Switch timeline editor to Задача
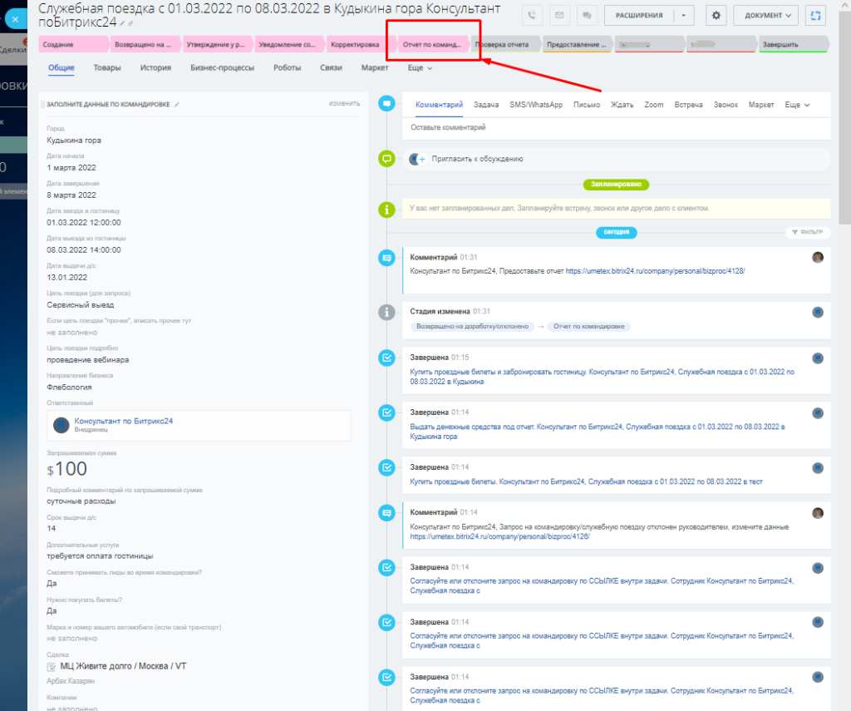The height and width of the screenshot is (711, 851). (486, 105)
